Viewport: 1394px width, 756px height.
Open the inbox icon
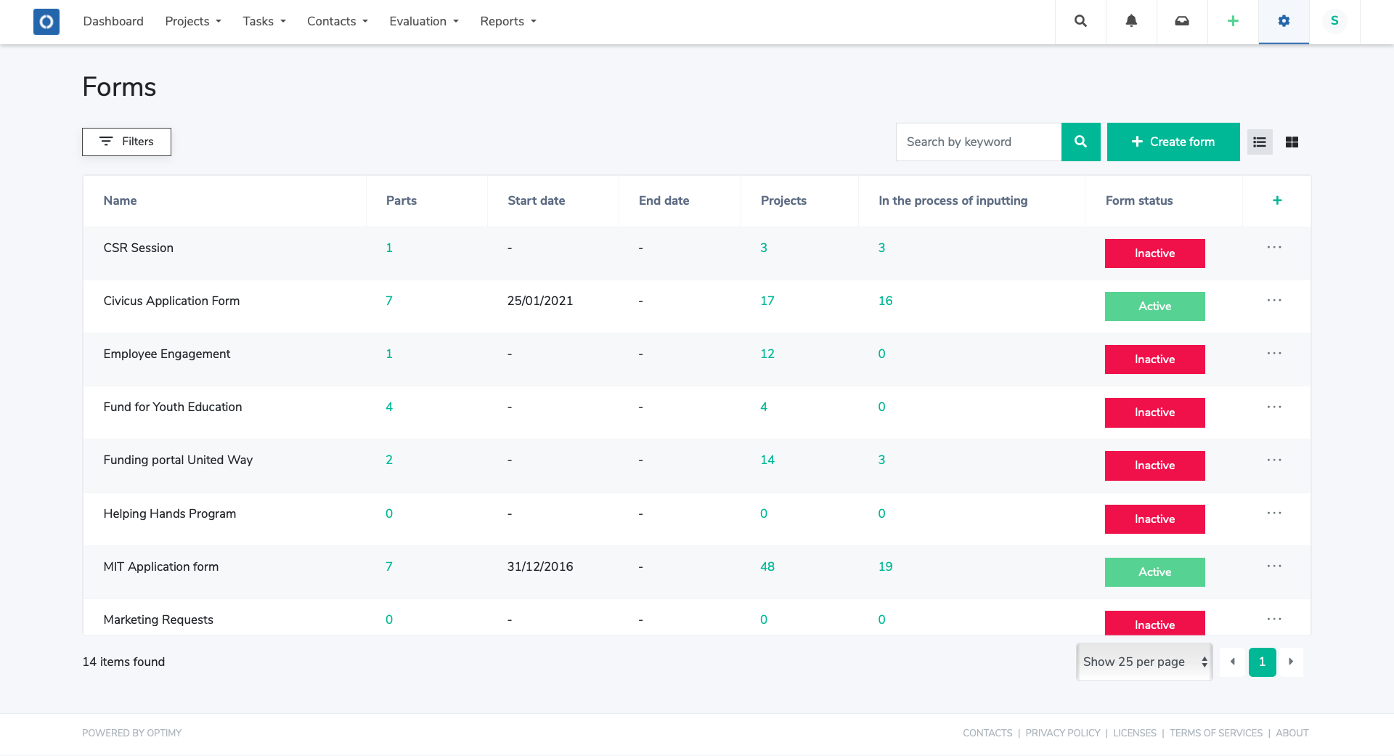pos(1182,21)
